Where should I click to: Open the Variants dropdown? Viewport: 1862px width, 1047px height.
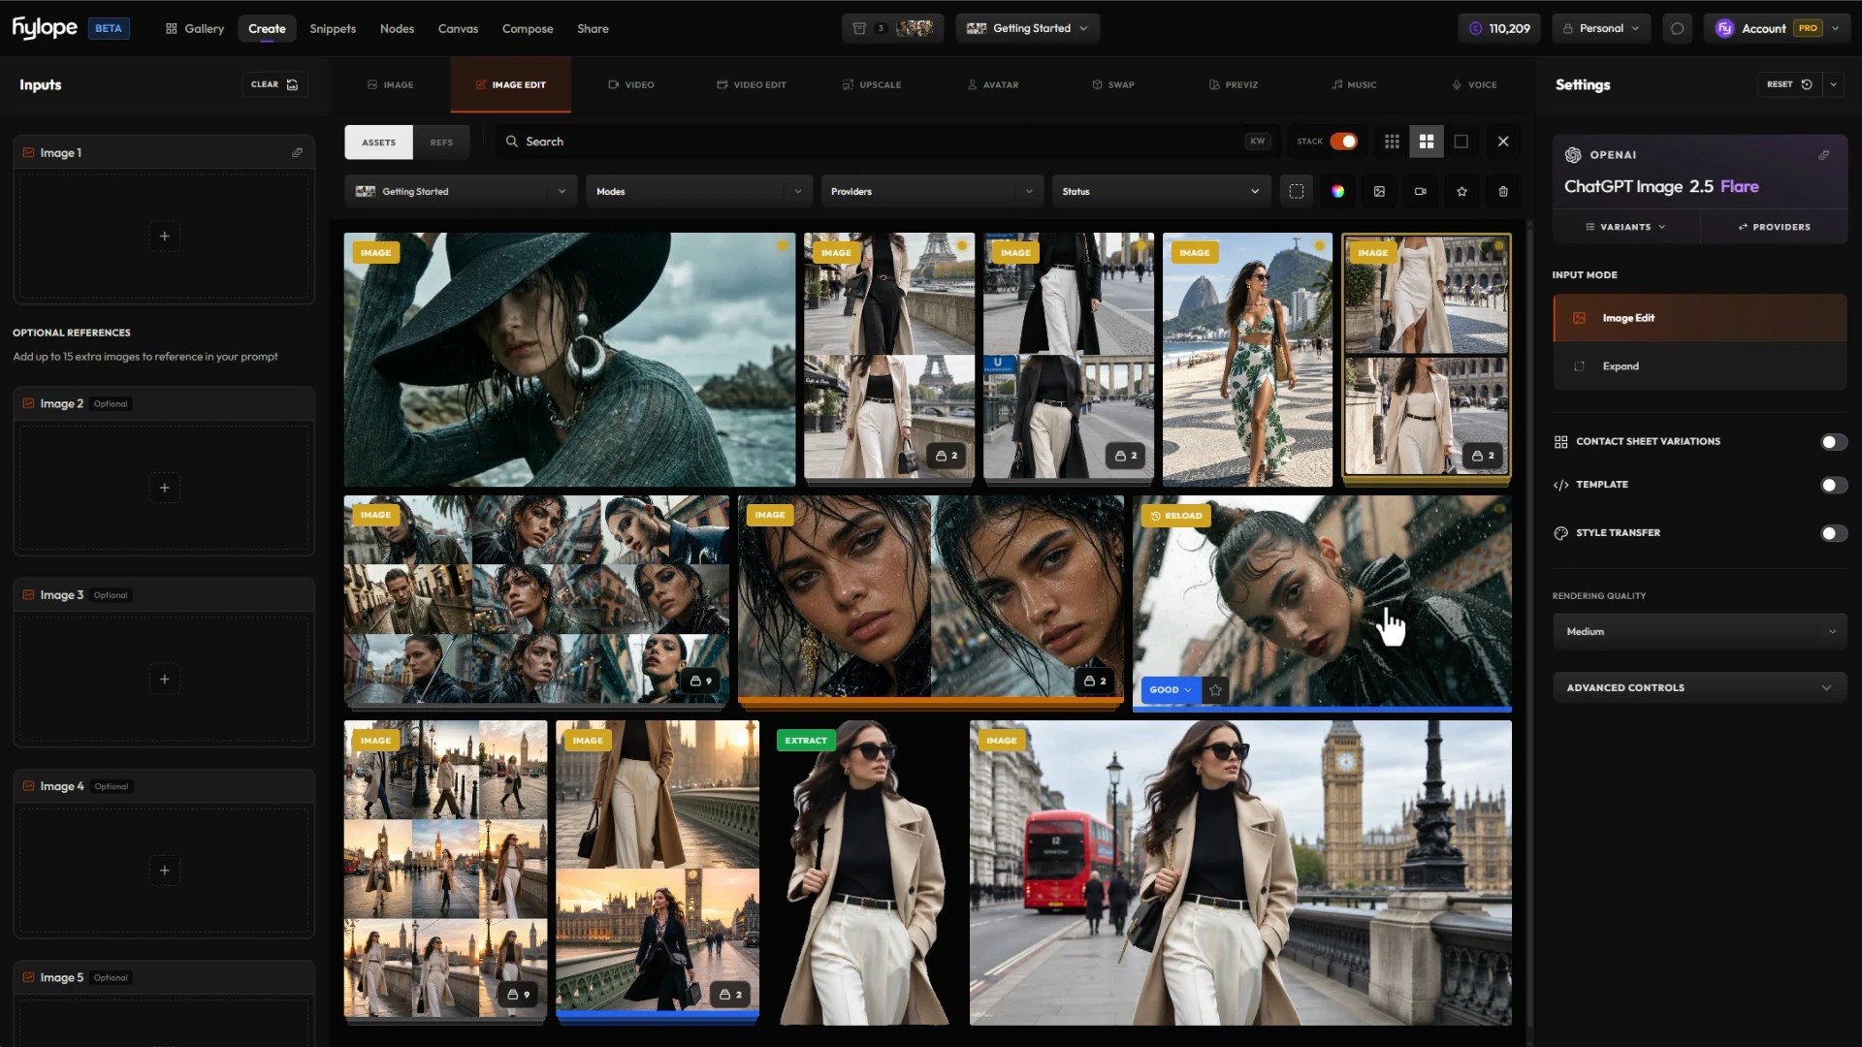[1625, 227]
